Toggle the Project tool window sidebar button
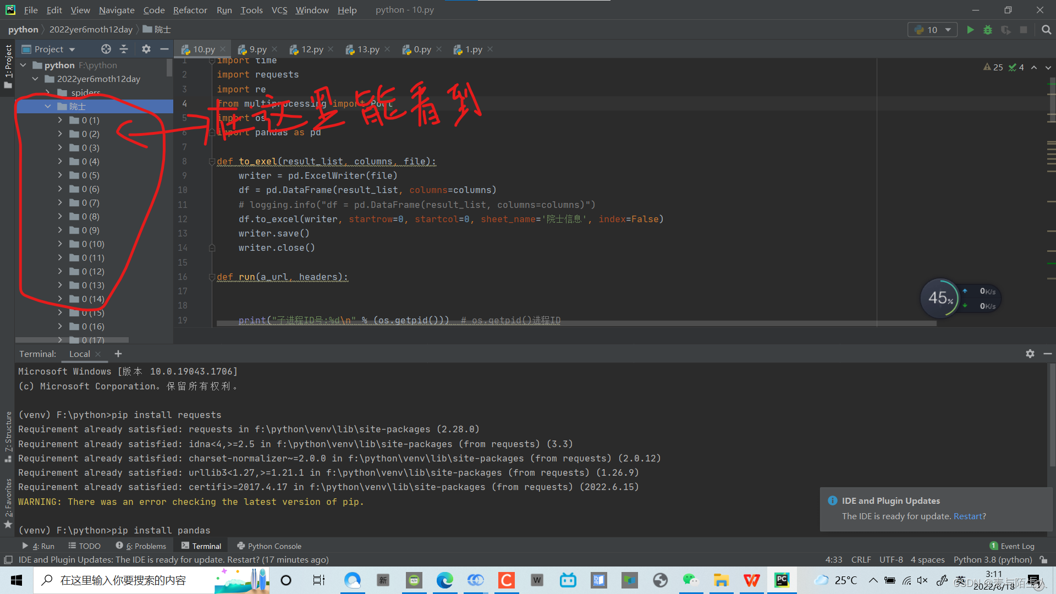1056x594 pixels. click(x=8, y=66)
